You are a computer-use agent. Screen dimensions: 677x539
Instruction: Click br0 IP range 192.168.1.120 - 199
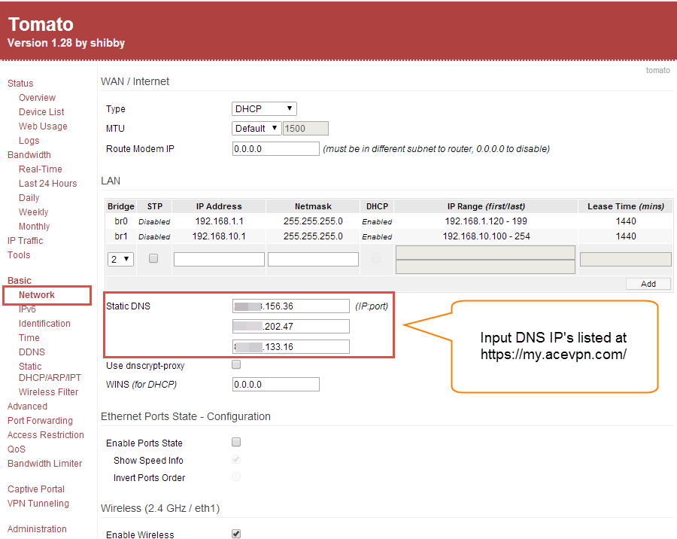(486, 221)
